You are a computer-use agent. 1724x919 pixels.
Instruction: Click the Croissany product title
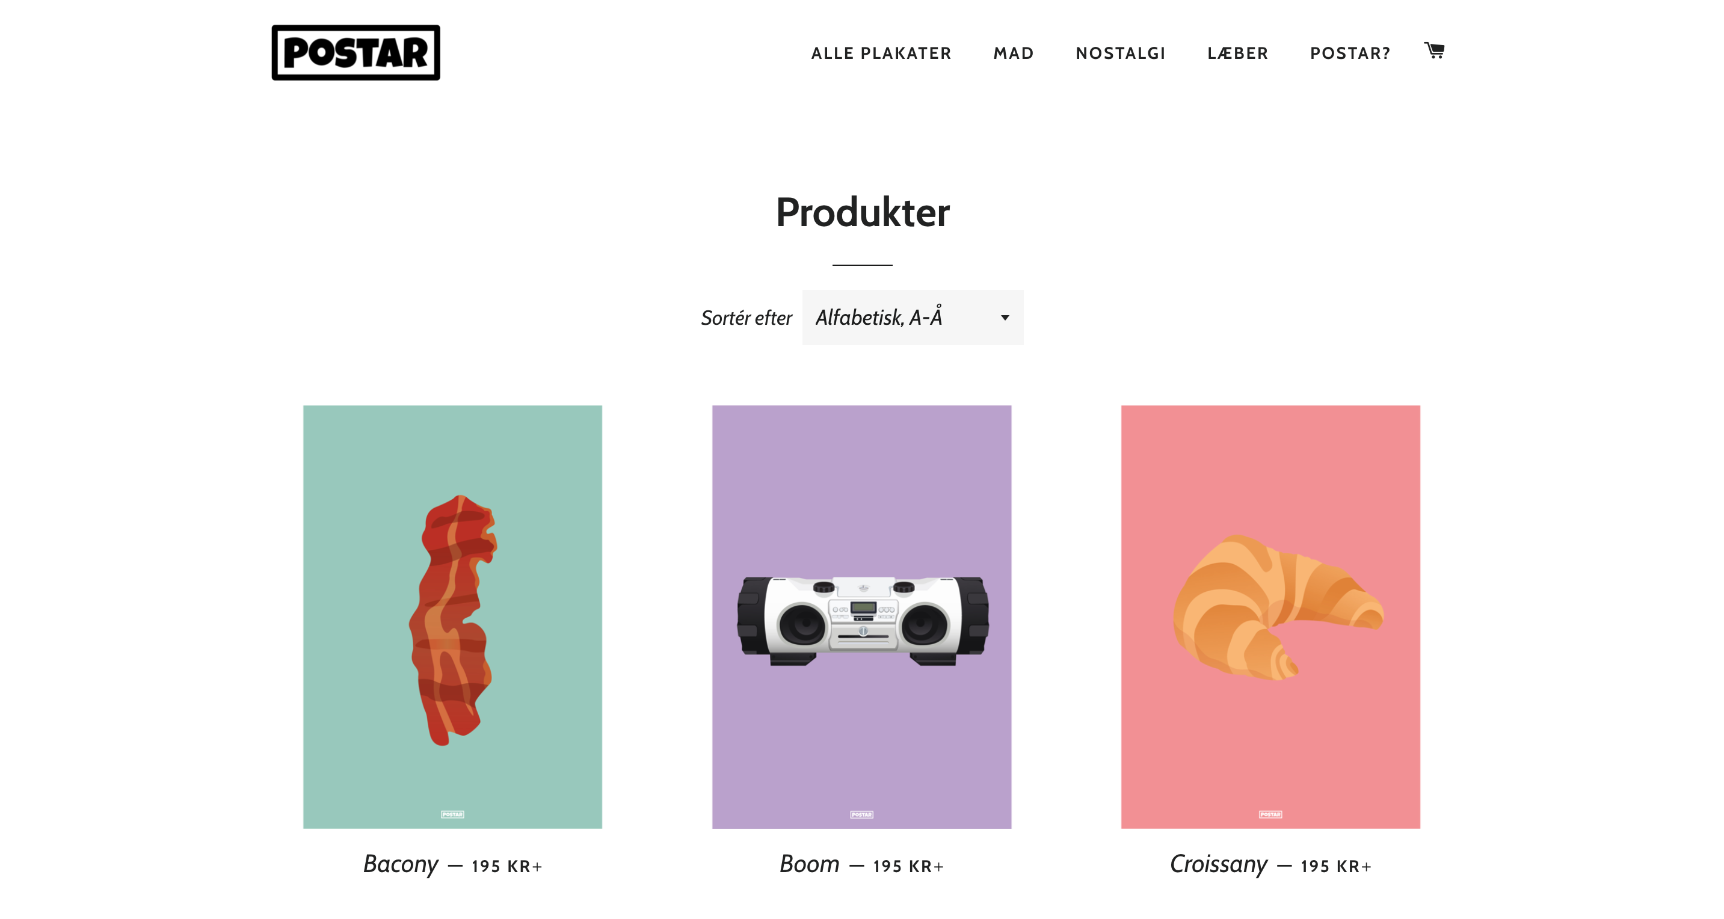tap(1218, 864)
